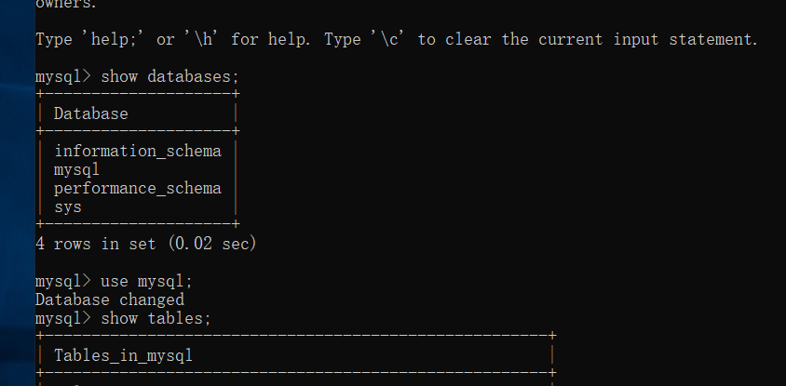Select the performance_schema database row

point(137,188)
